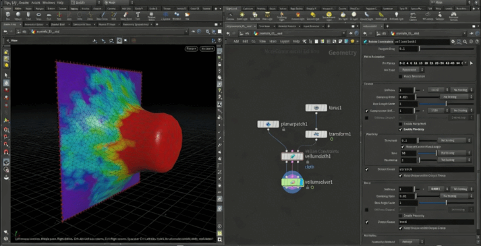Click the Environment Light shelf tool
The image size is (481, 246).
[329, 16]
